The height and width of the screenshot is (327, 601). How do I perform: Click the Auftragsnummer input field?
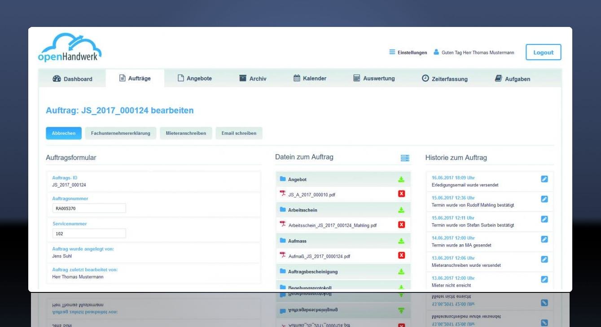point(89,208)
